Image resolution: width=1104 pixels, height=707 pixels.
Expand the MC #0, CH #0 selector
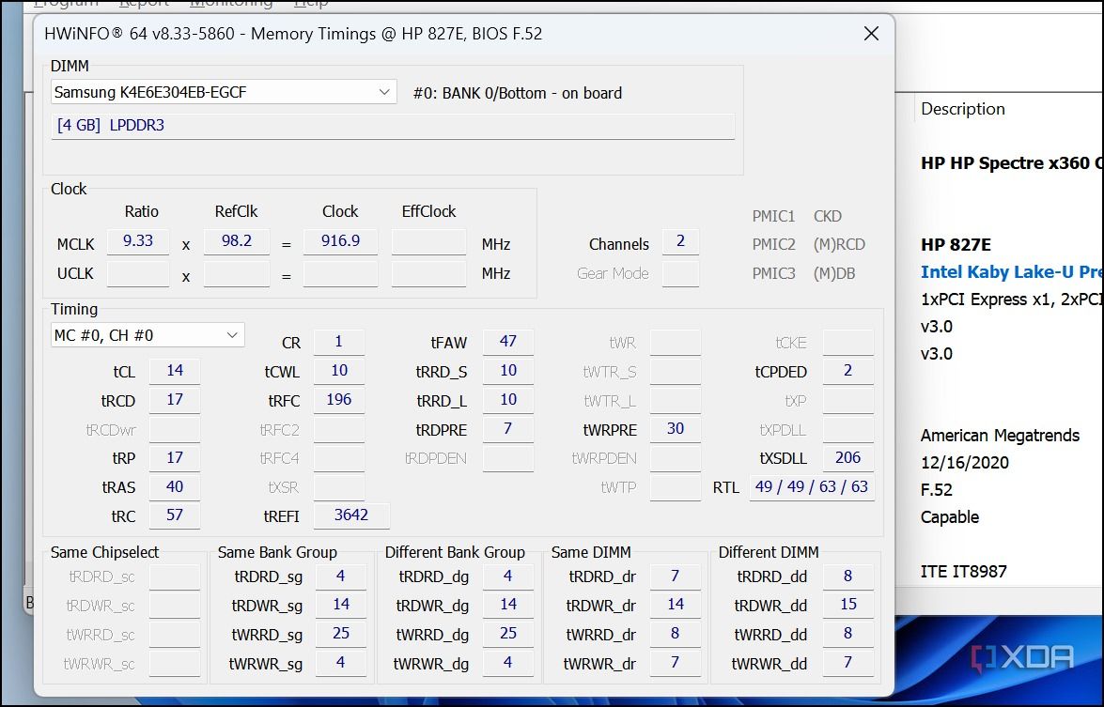tap(148, 335)
